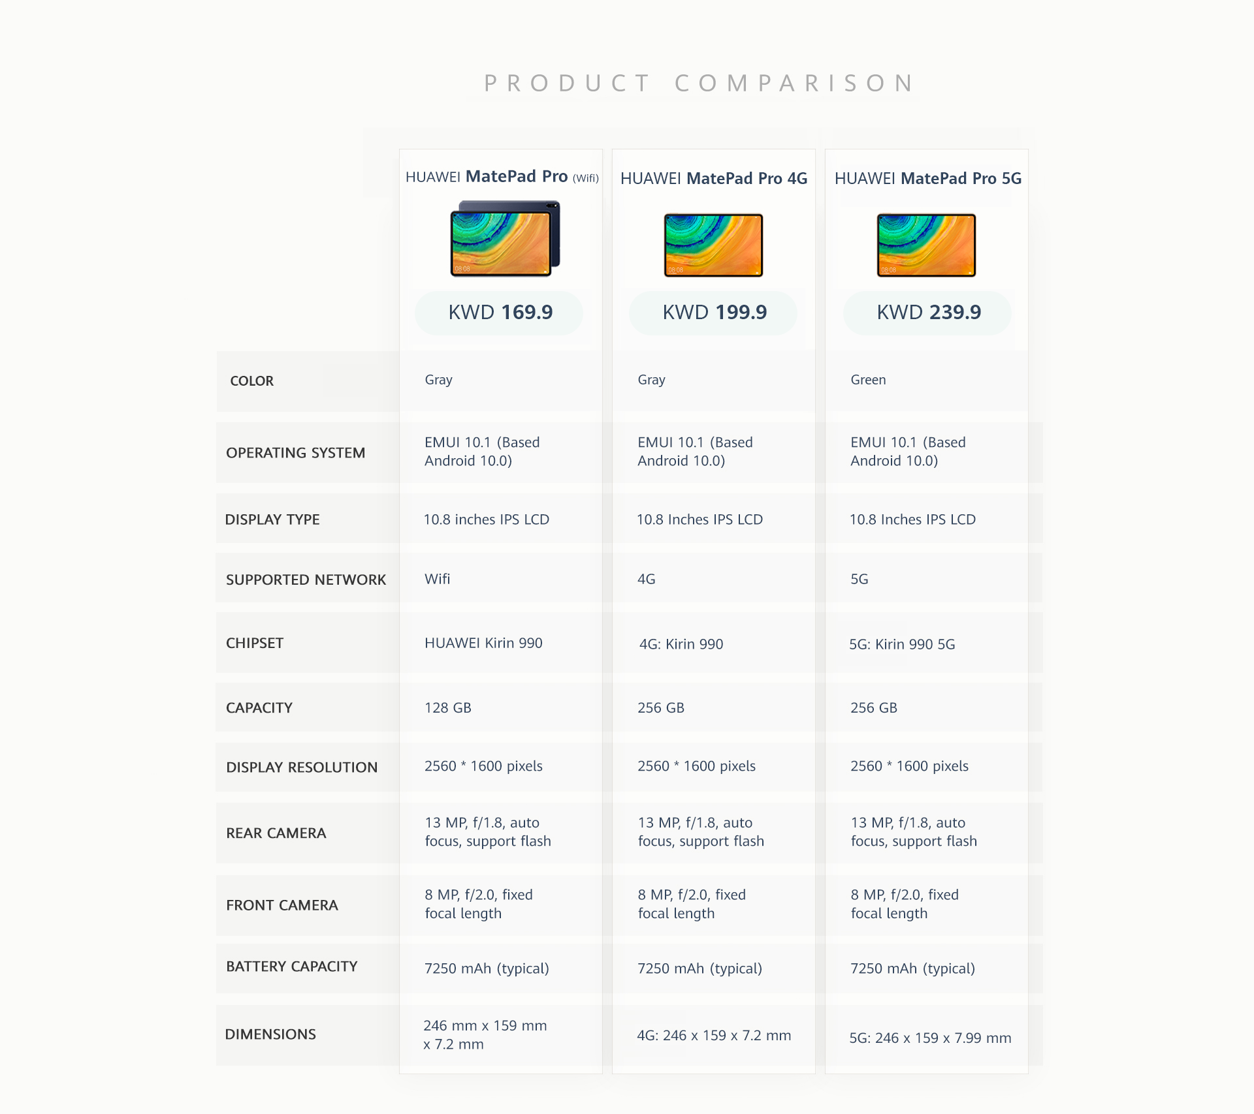The width and height of the screenshot is (1254, 1114).
Task: Click the MatePad Pro 5G tablet image
Action: click(x=926, y=245)
